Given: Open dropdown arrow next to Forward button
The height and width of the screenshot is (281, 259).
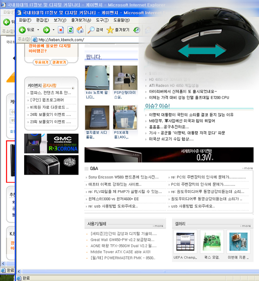Looking at the screenshot, I should [54, 30].
